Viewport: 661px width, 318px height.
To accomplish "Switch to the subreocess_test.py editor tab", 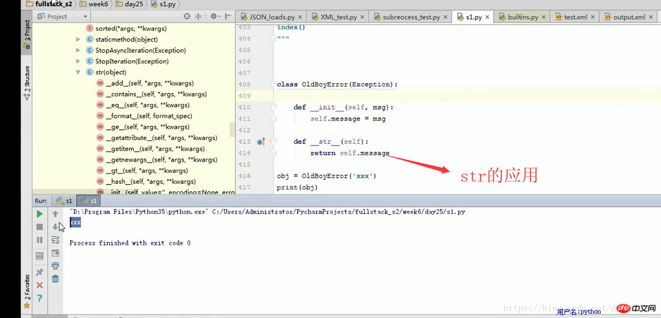I will pos(411,17).
